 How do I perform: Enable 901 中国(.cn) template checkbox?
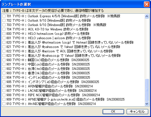pyautogui.click(x=4, y=64)
